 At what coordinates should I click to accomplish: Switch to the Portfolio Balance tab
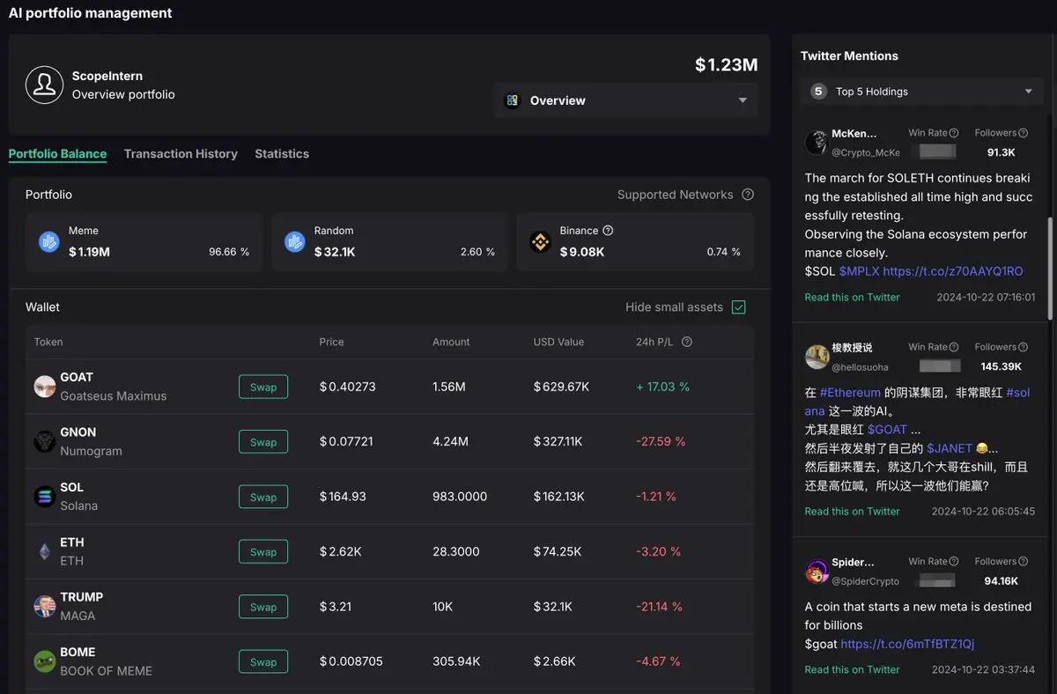[x=57, y=153]
